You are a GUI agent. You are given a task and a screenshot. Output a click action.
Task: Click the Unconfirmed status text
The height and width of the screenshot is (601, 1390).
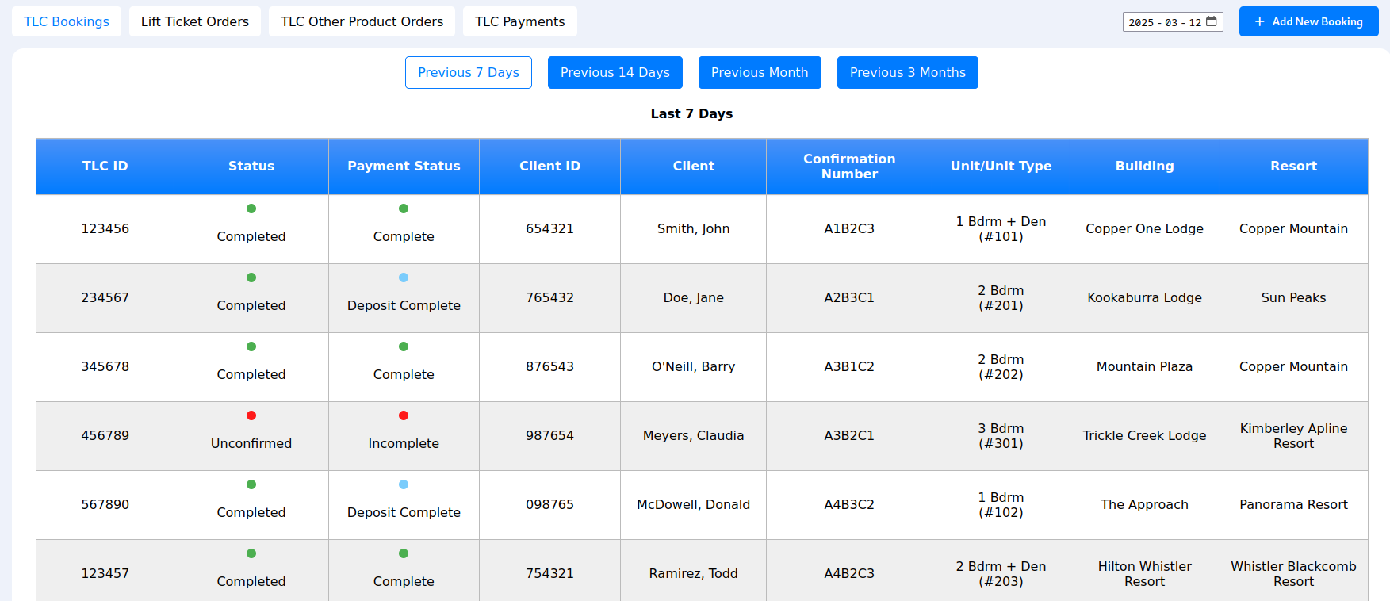tap(251, 444)
